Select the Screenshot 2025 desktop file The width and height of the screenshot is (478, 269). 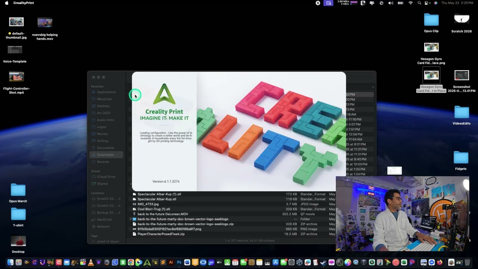(462, 81)
